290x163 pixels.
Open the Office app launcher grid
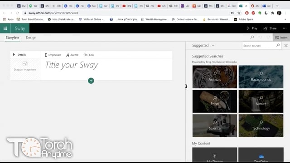5,28
